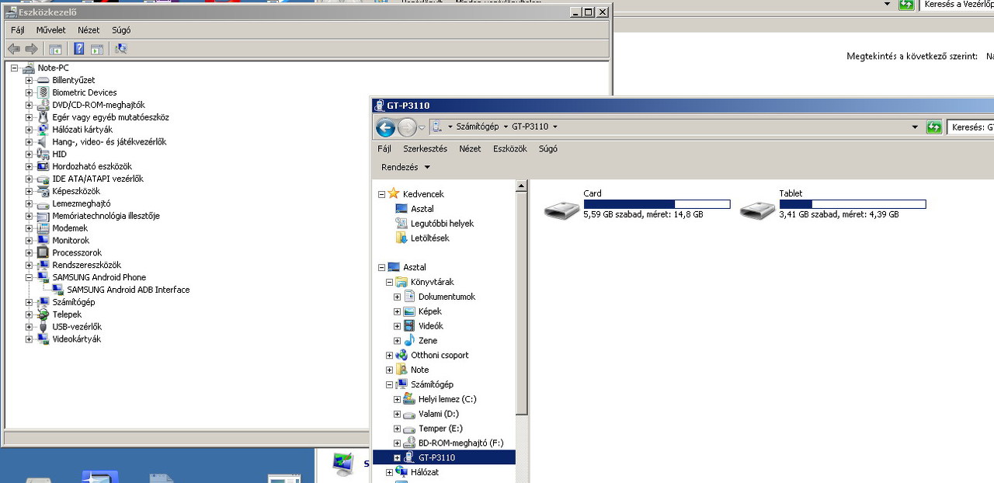Select Hálózat in navigation pane
Screen dimensions: 994x483
[x=425, y=472]
